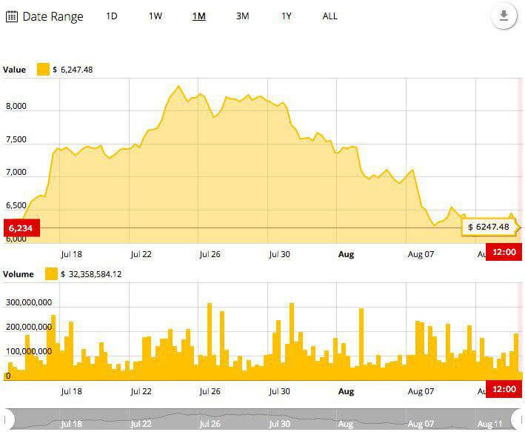Click the Date Range label text
This screenshot has height=432, width=525.
[x=53, y=17]
